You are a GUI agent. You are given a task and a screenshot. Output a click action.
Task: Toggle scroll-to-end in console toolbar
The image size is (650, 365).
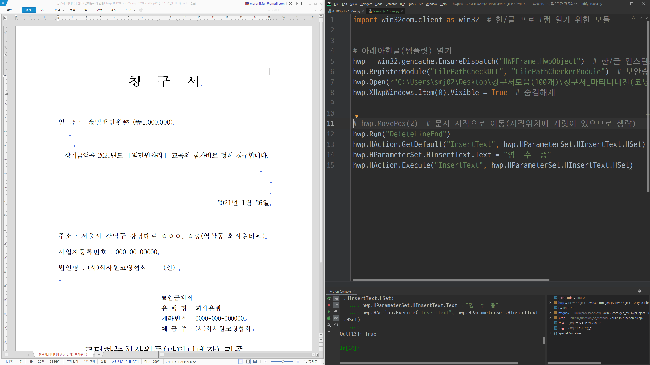[336, 305]
